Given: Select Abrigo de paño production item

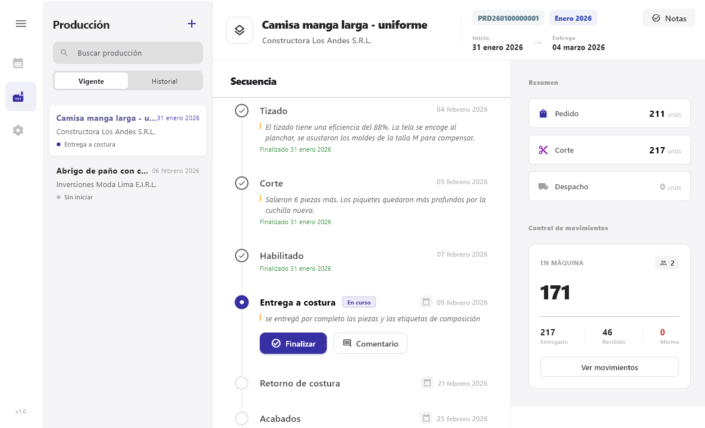Looking at the screenshot, I should pyautogui.click(x=128, y=184).
